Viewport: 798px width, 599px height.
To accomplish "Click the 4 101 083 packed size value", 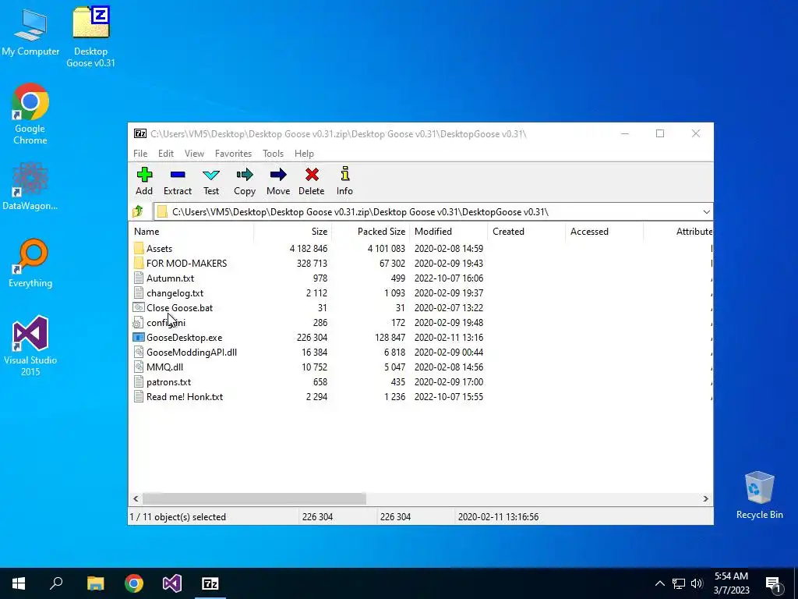I will click(x=387, y=249).
